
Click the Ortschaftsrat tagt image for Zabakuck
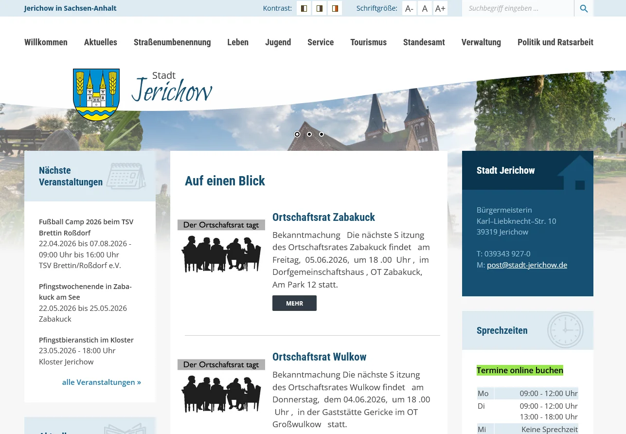pos(221,246)
